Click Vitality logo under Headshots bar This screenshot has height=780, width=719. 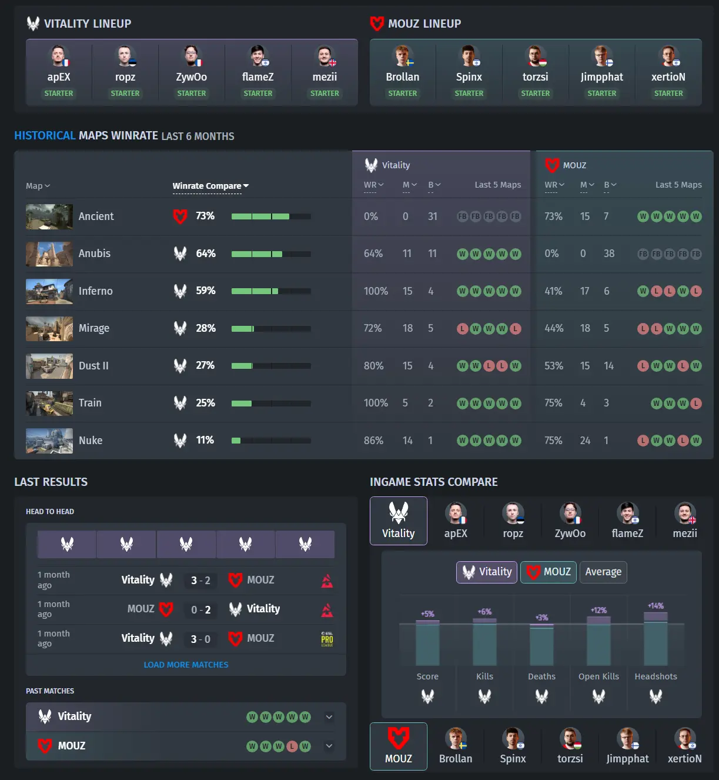point(656,696)
